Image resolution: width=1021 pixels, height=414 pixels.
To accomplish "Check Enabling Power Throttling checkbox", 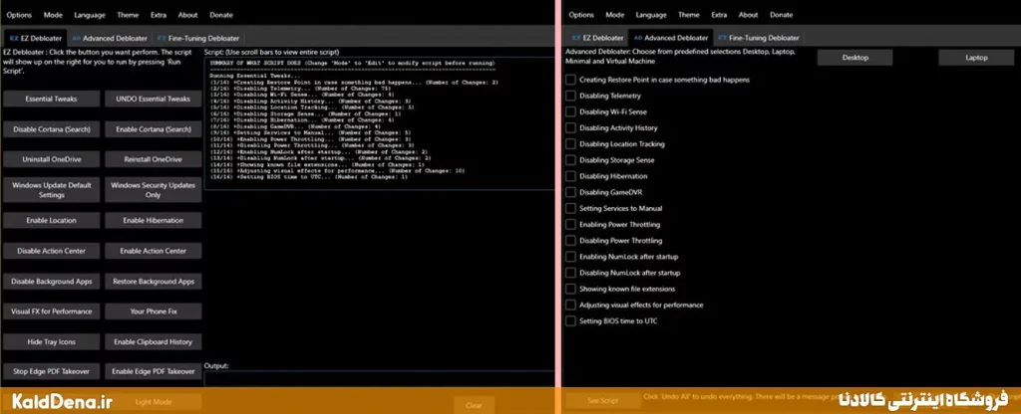I will pyautogui.click(x=571, y=224).
